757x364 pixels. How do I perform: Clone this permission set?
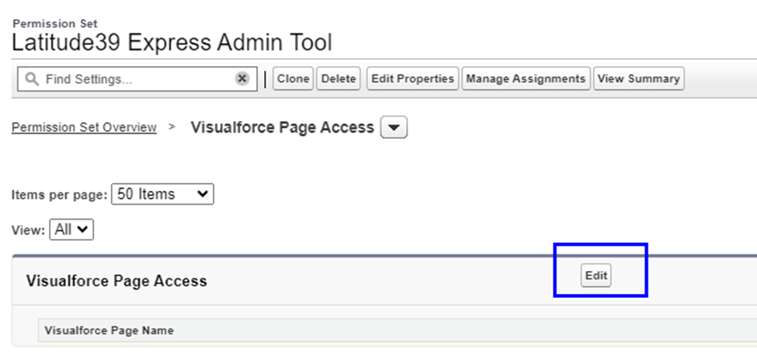coord(293,78)
